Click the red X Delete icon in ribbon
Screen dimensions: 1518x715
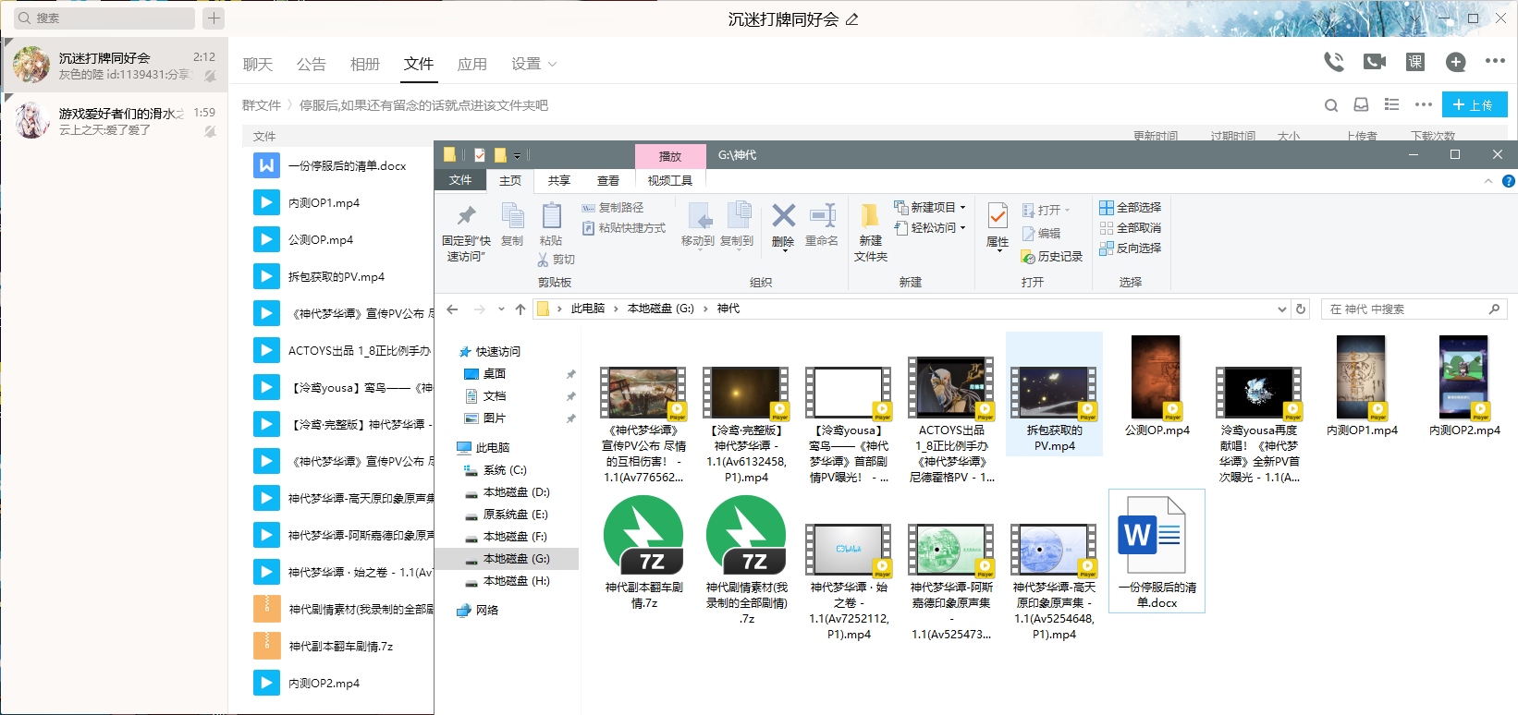783,216
